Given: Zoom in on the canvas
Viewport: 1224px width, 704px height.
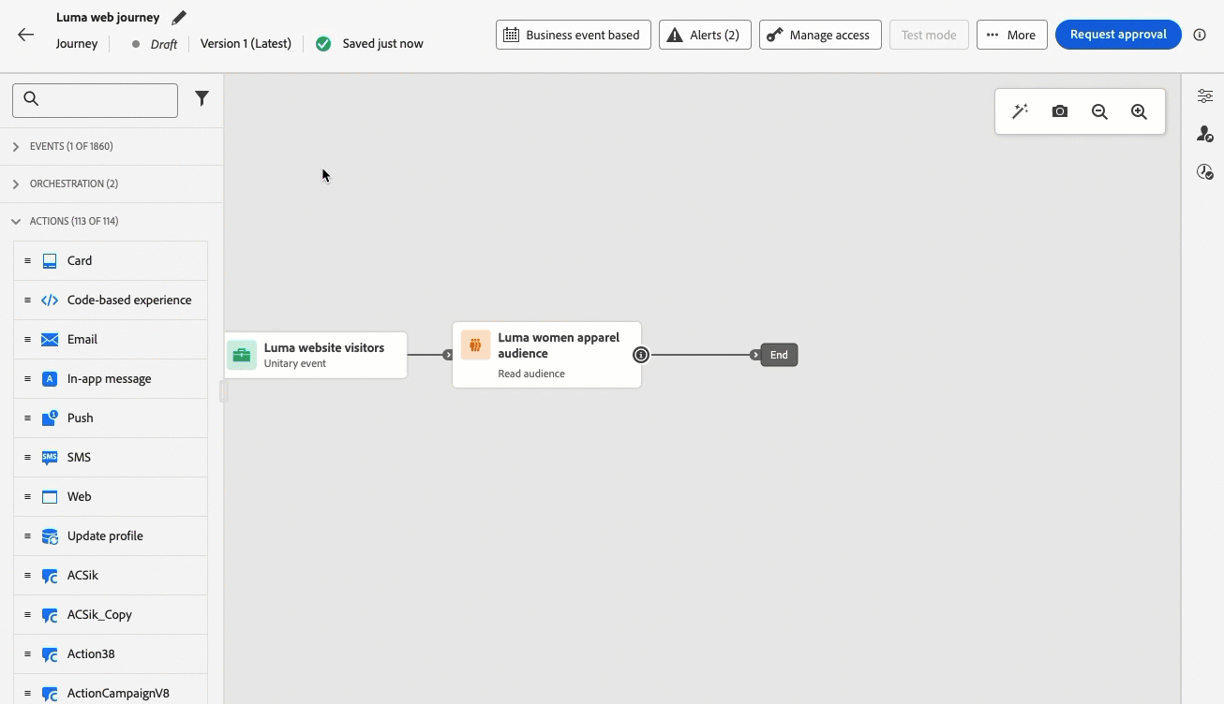Looking at the screenshot, I should [x=1139, y=111].
